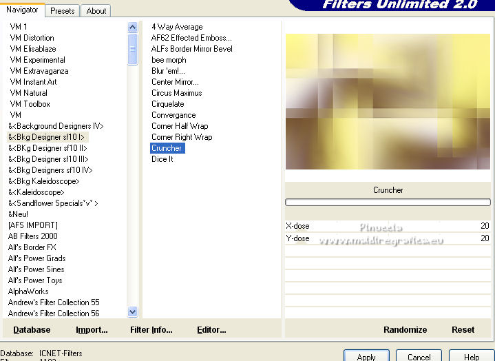Choose Dice It filter
This screenshot has width=495, height=361.
(x=162, y=159)
